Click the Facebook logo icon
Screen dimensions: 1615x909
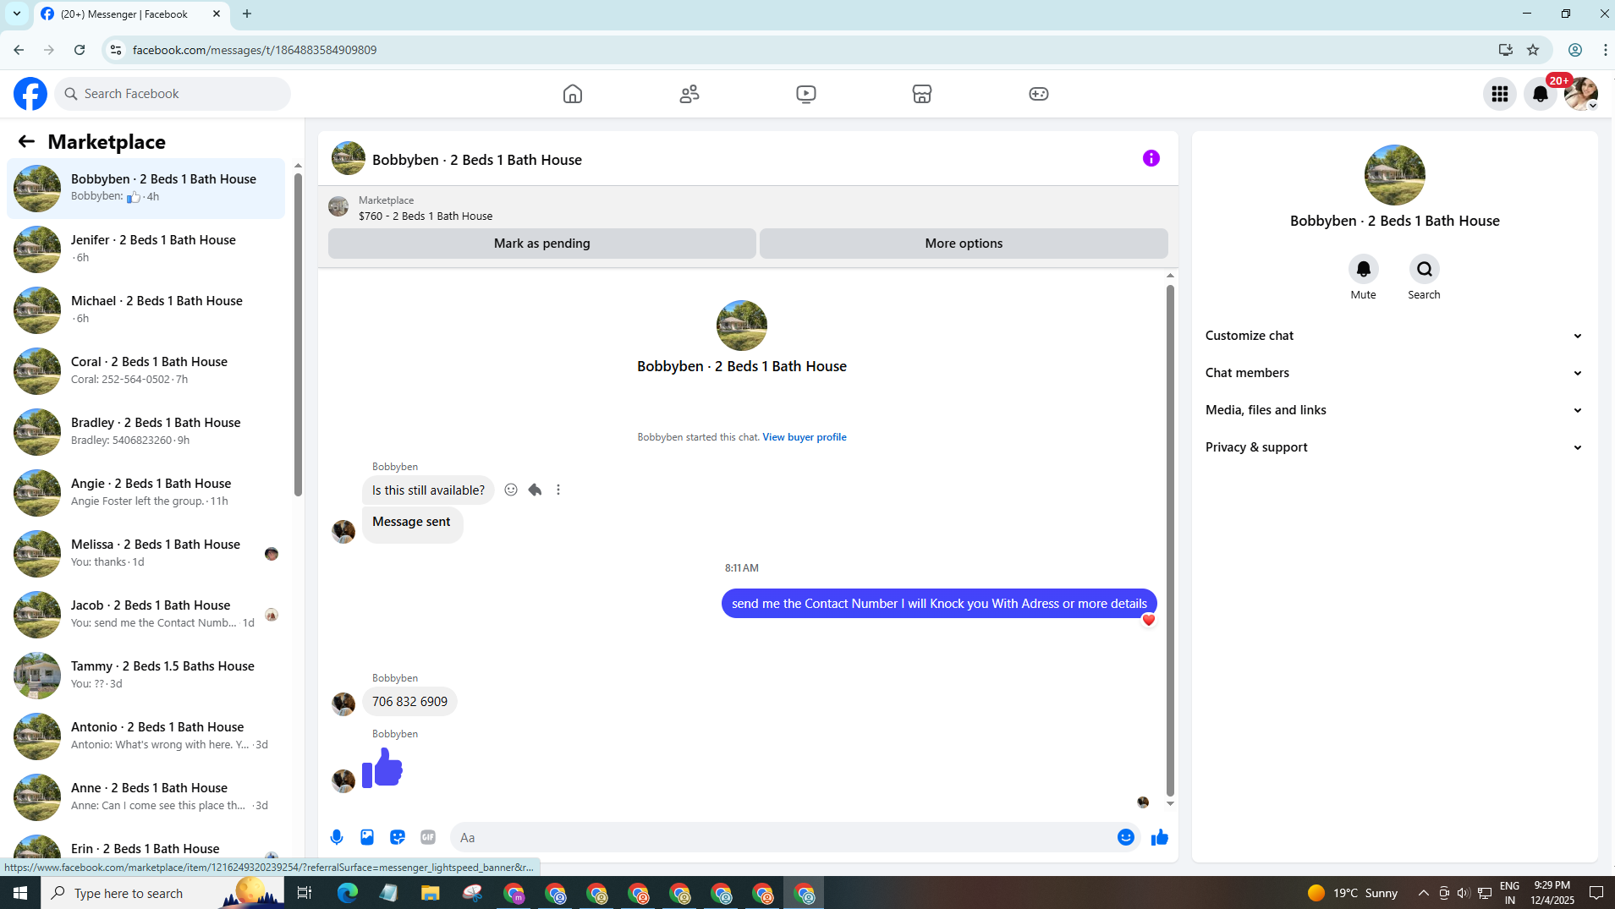[x=30, y=94]
